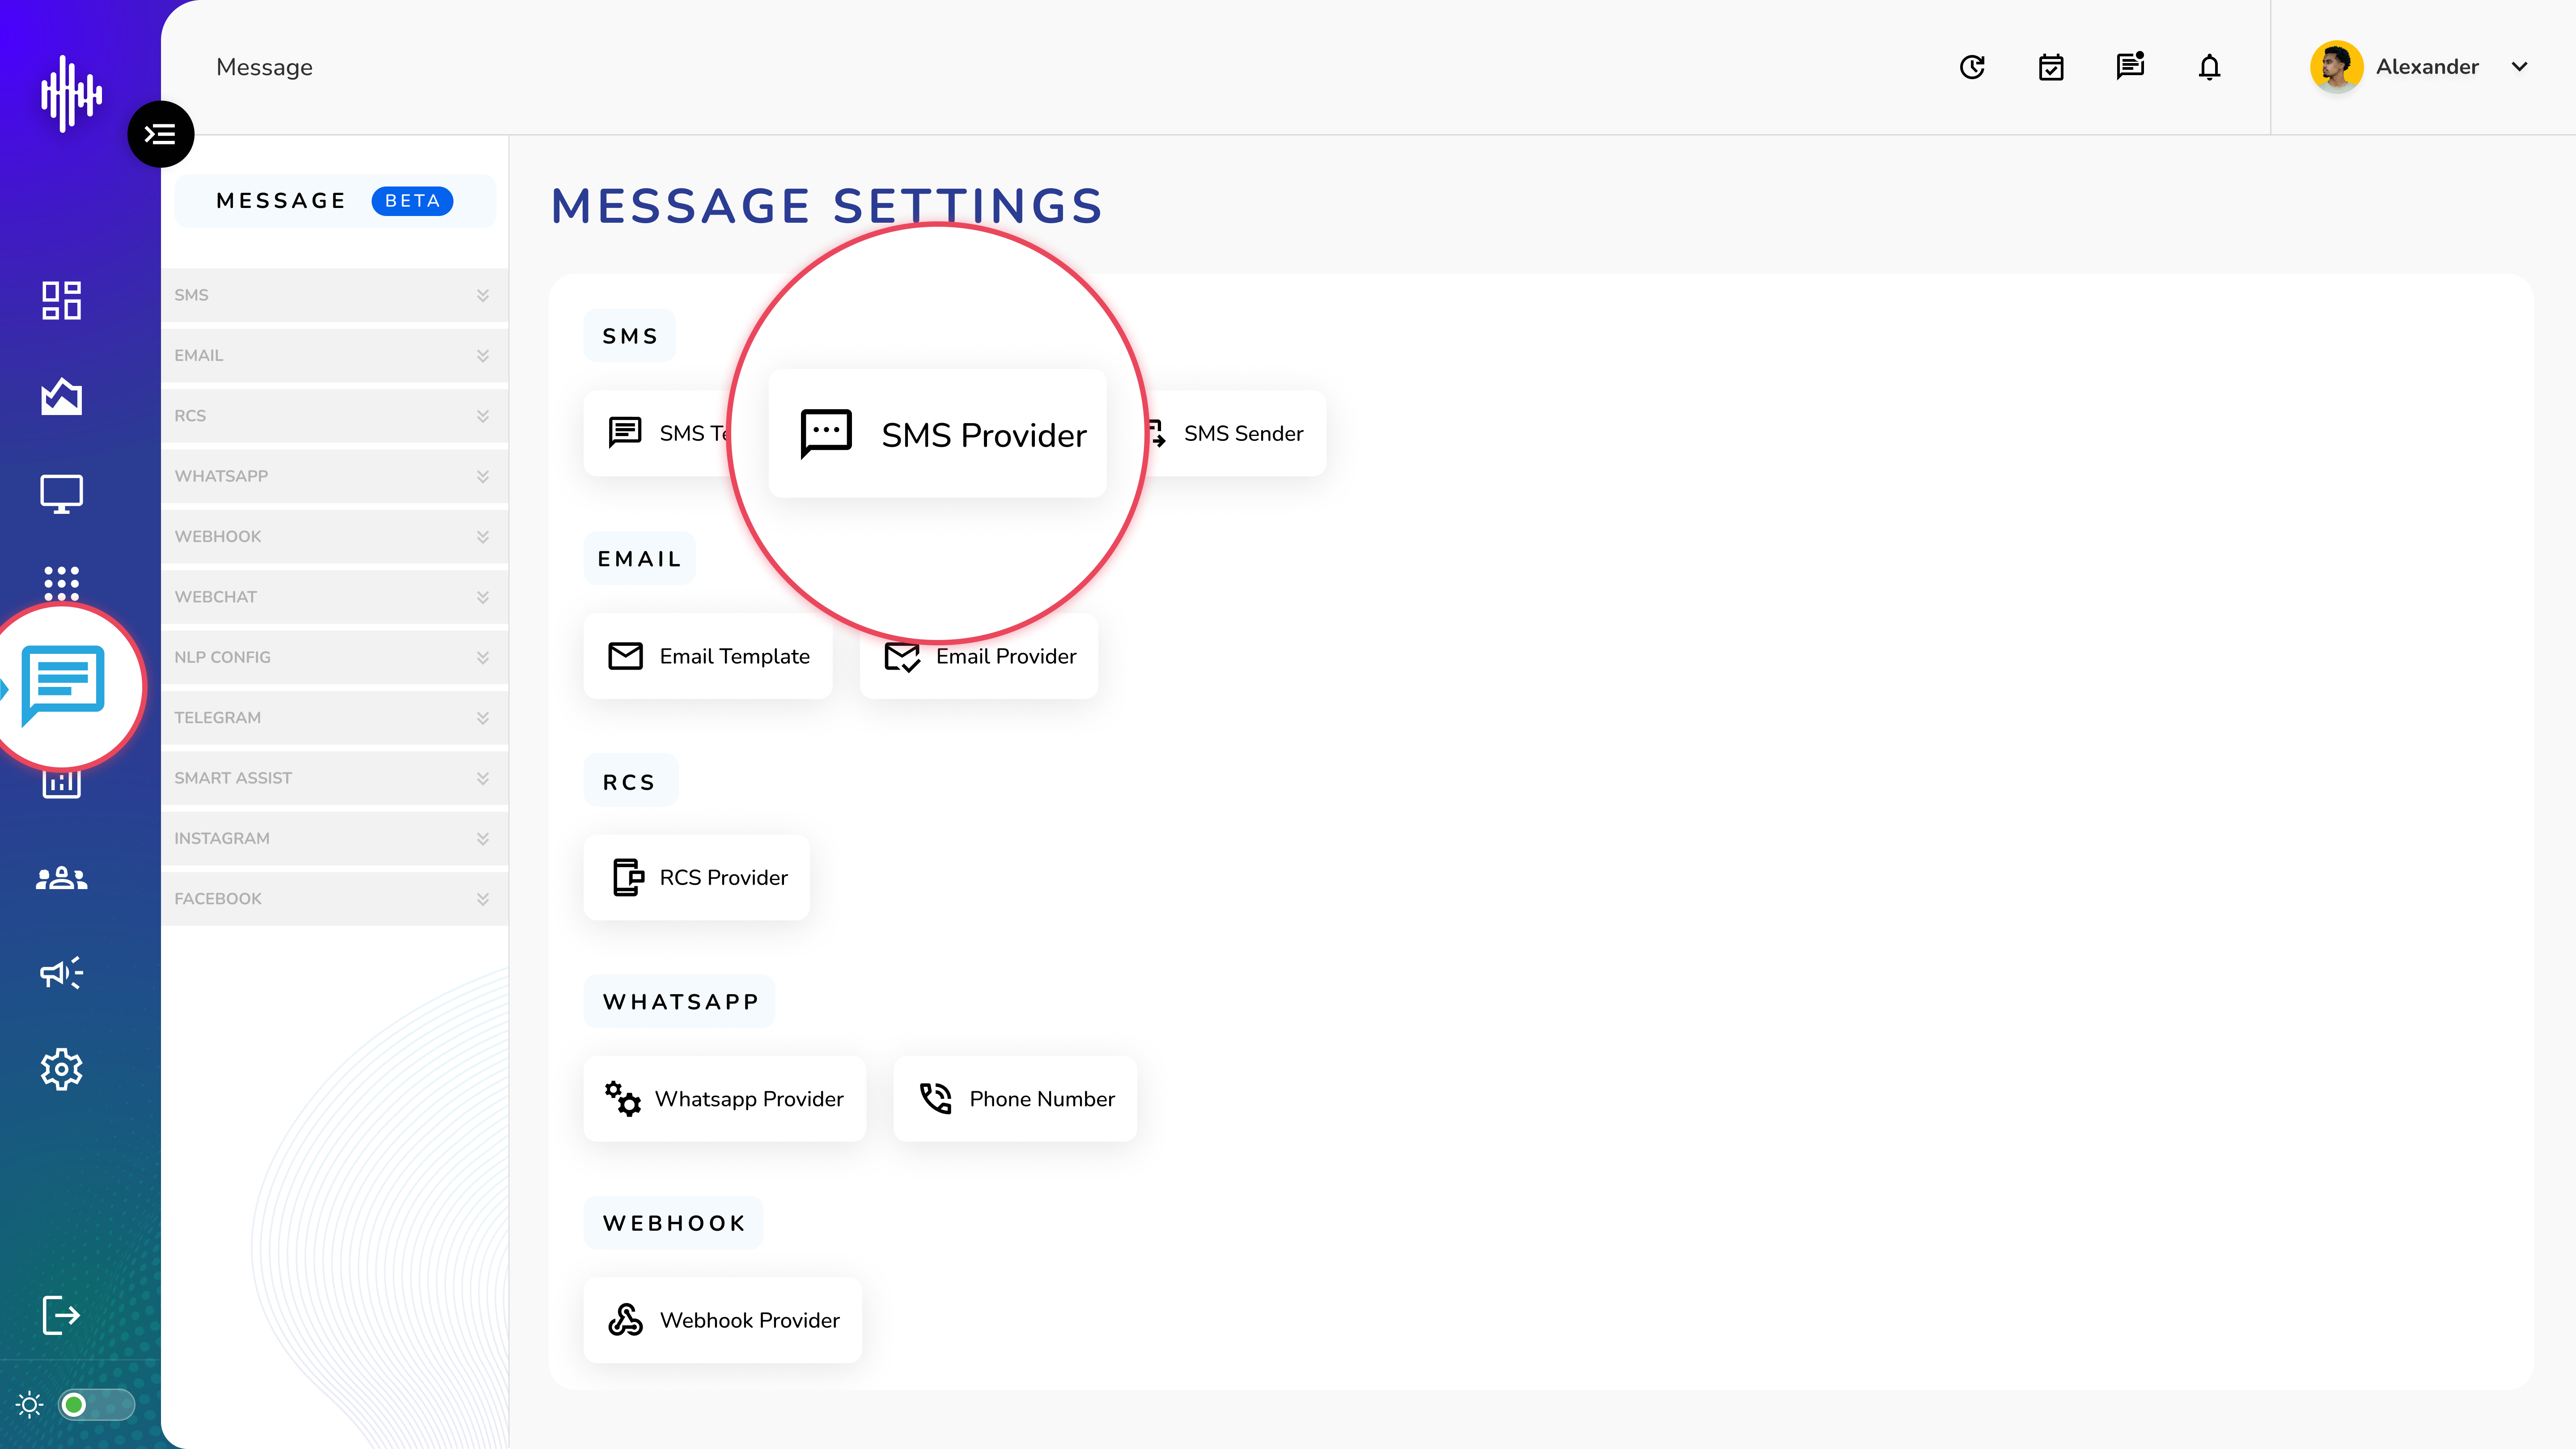This screenshot has width=2576, height=1449.
Task: Click the SMS Template message icon
Action: [x=626, y=432]
